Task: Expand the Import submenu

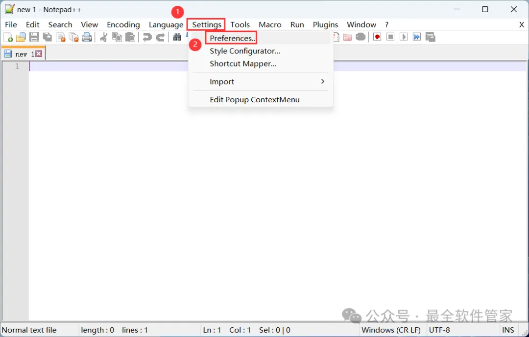Action: pyautogui.click(x=261, y=82)
